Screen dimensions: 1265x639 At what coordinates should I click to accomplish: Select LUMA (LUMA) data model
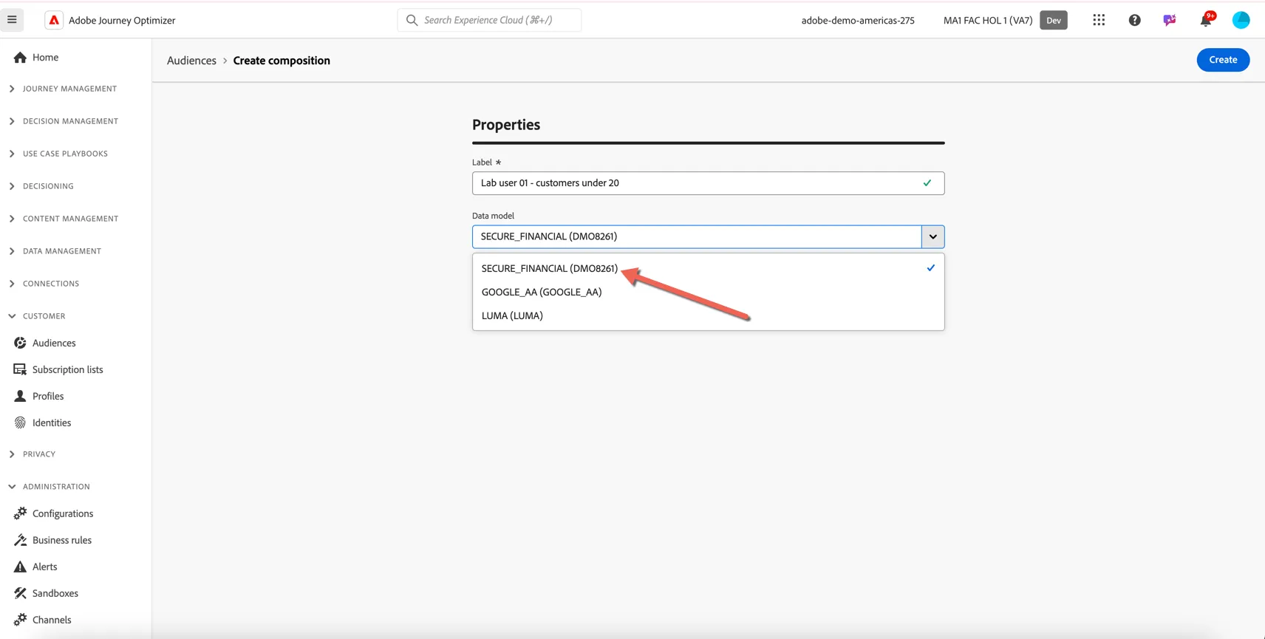coord(708,315)
